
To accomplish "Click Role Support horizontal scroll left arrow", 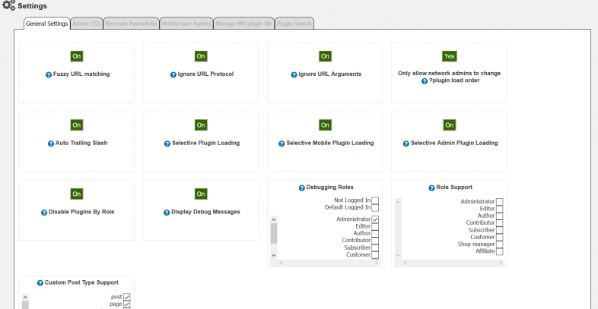I will (x=405, y=263).
